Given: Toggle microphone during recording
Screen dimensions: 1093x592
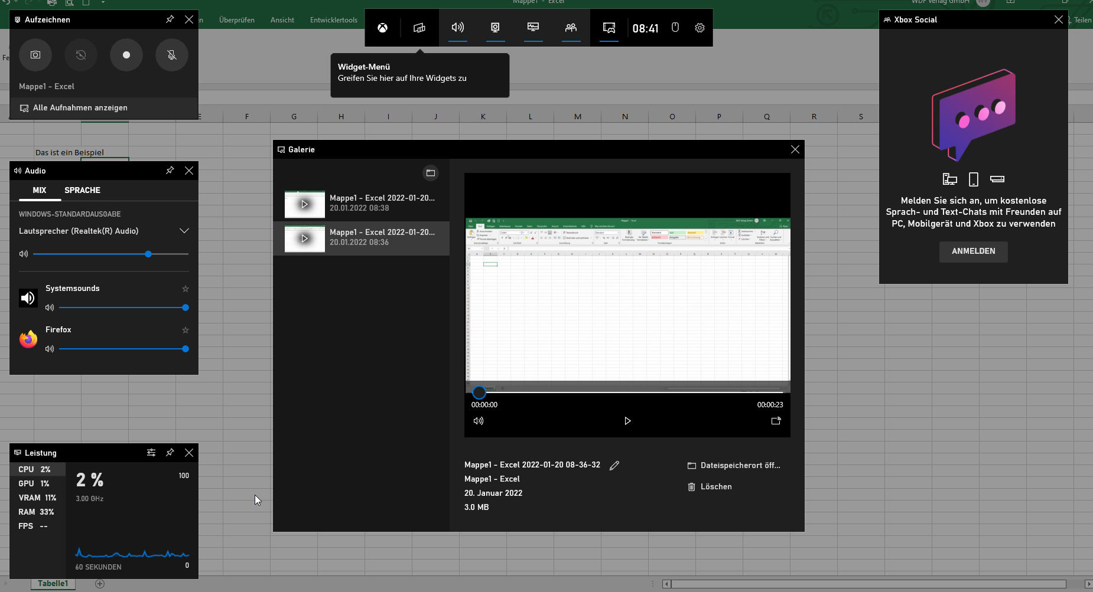Looking at the screenshot, I should pos(172,55).
